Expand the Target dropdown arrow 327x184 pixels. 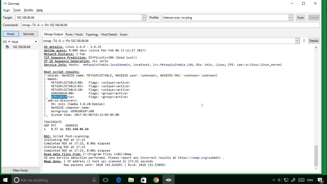144,18
